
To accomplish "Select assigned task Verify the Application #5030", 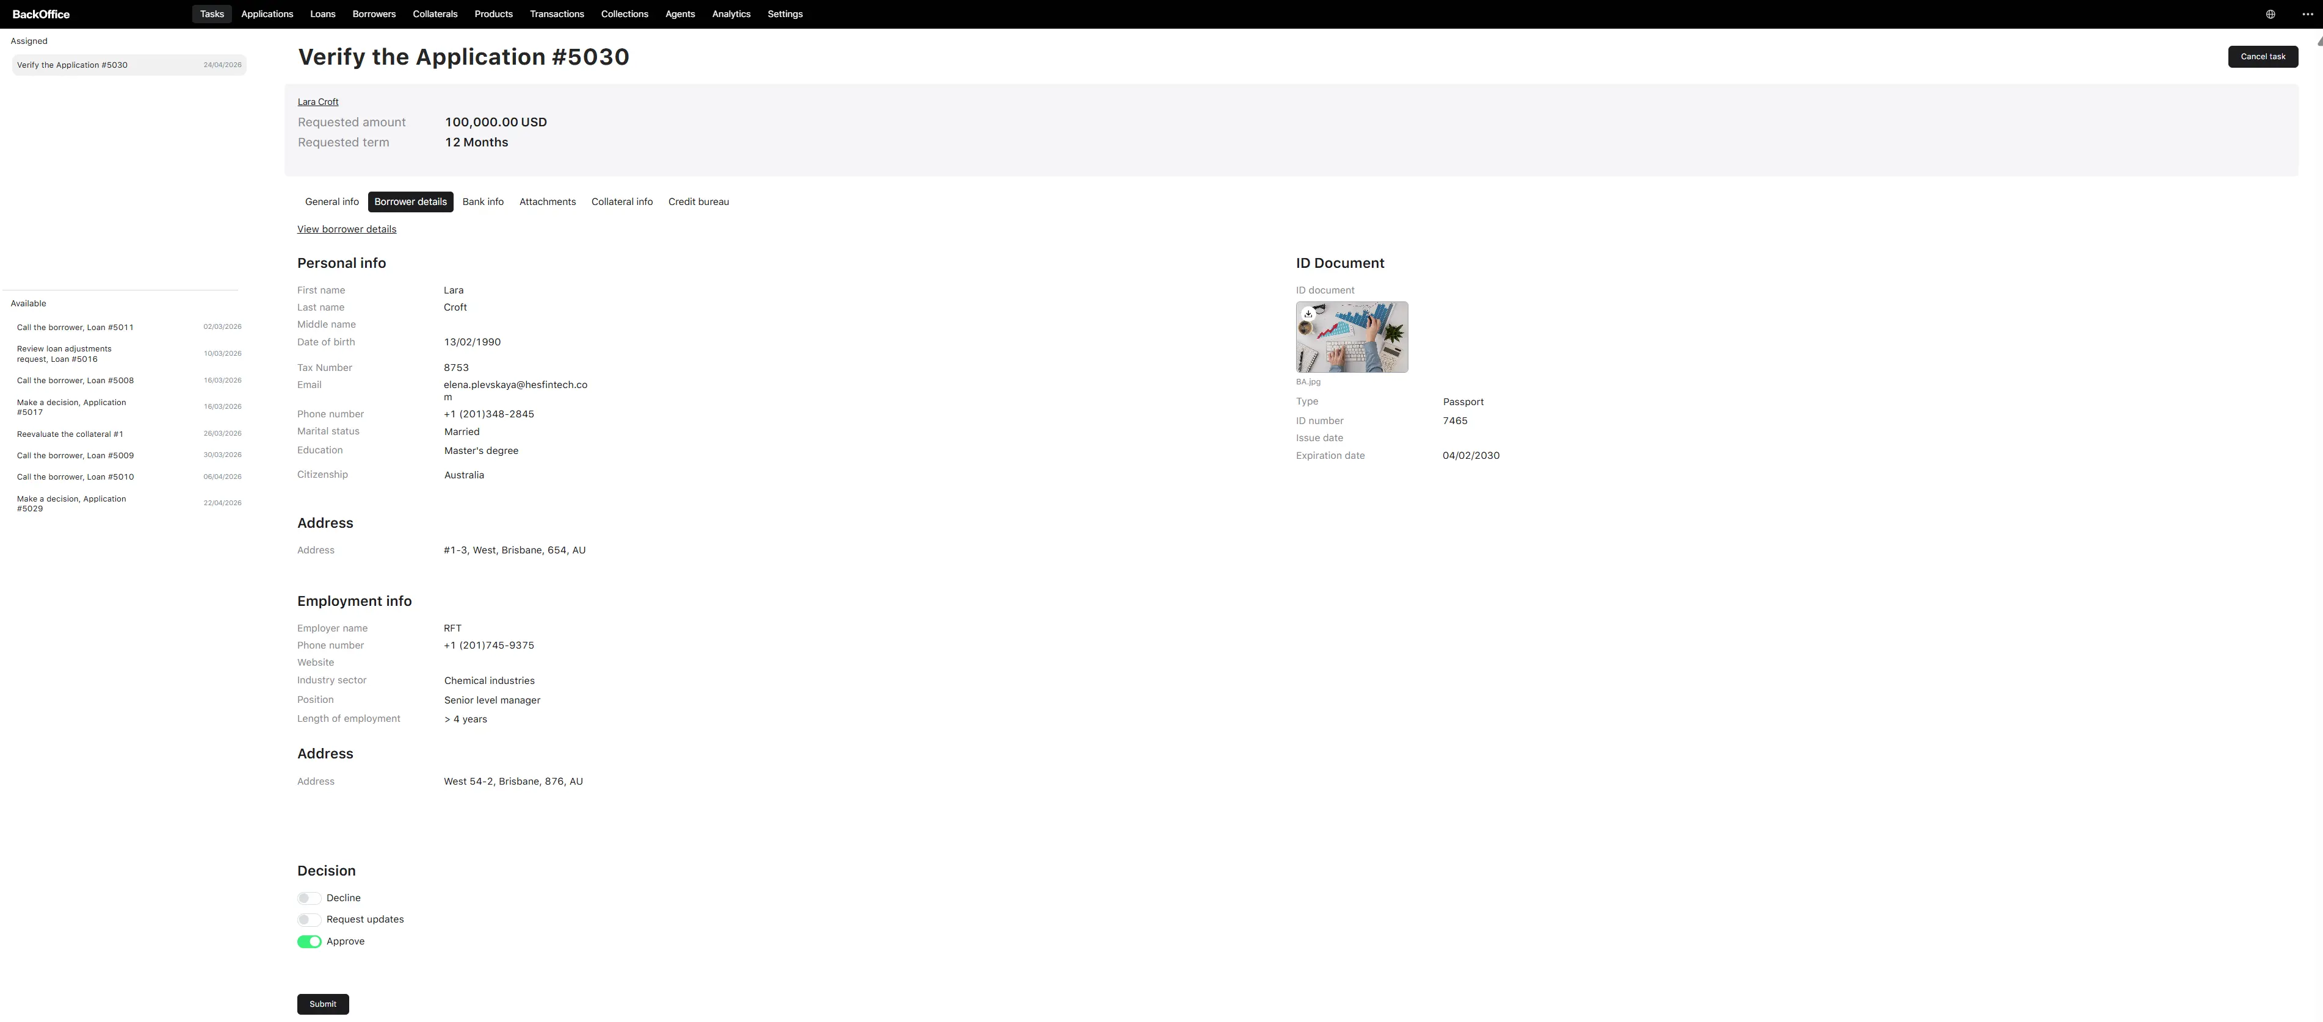I will point(129,65).
